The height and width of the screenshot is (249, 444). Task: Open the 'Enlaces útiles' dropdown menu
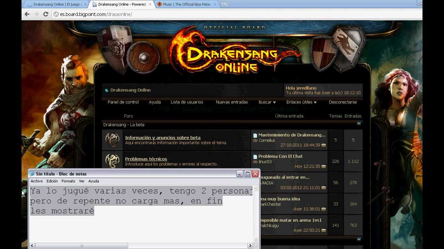click(301, 102)
